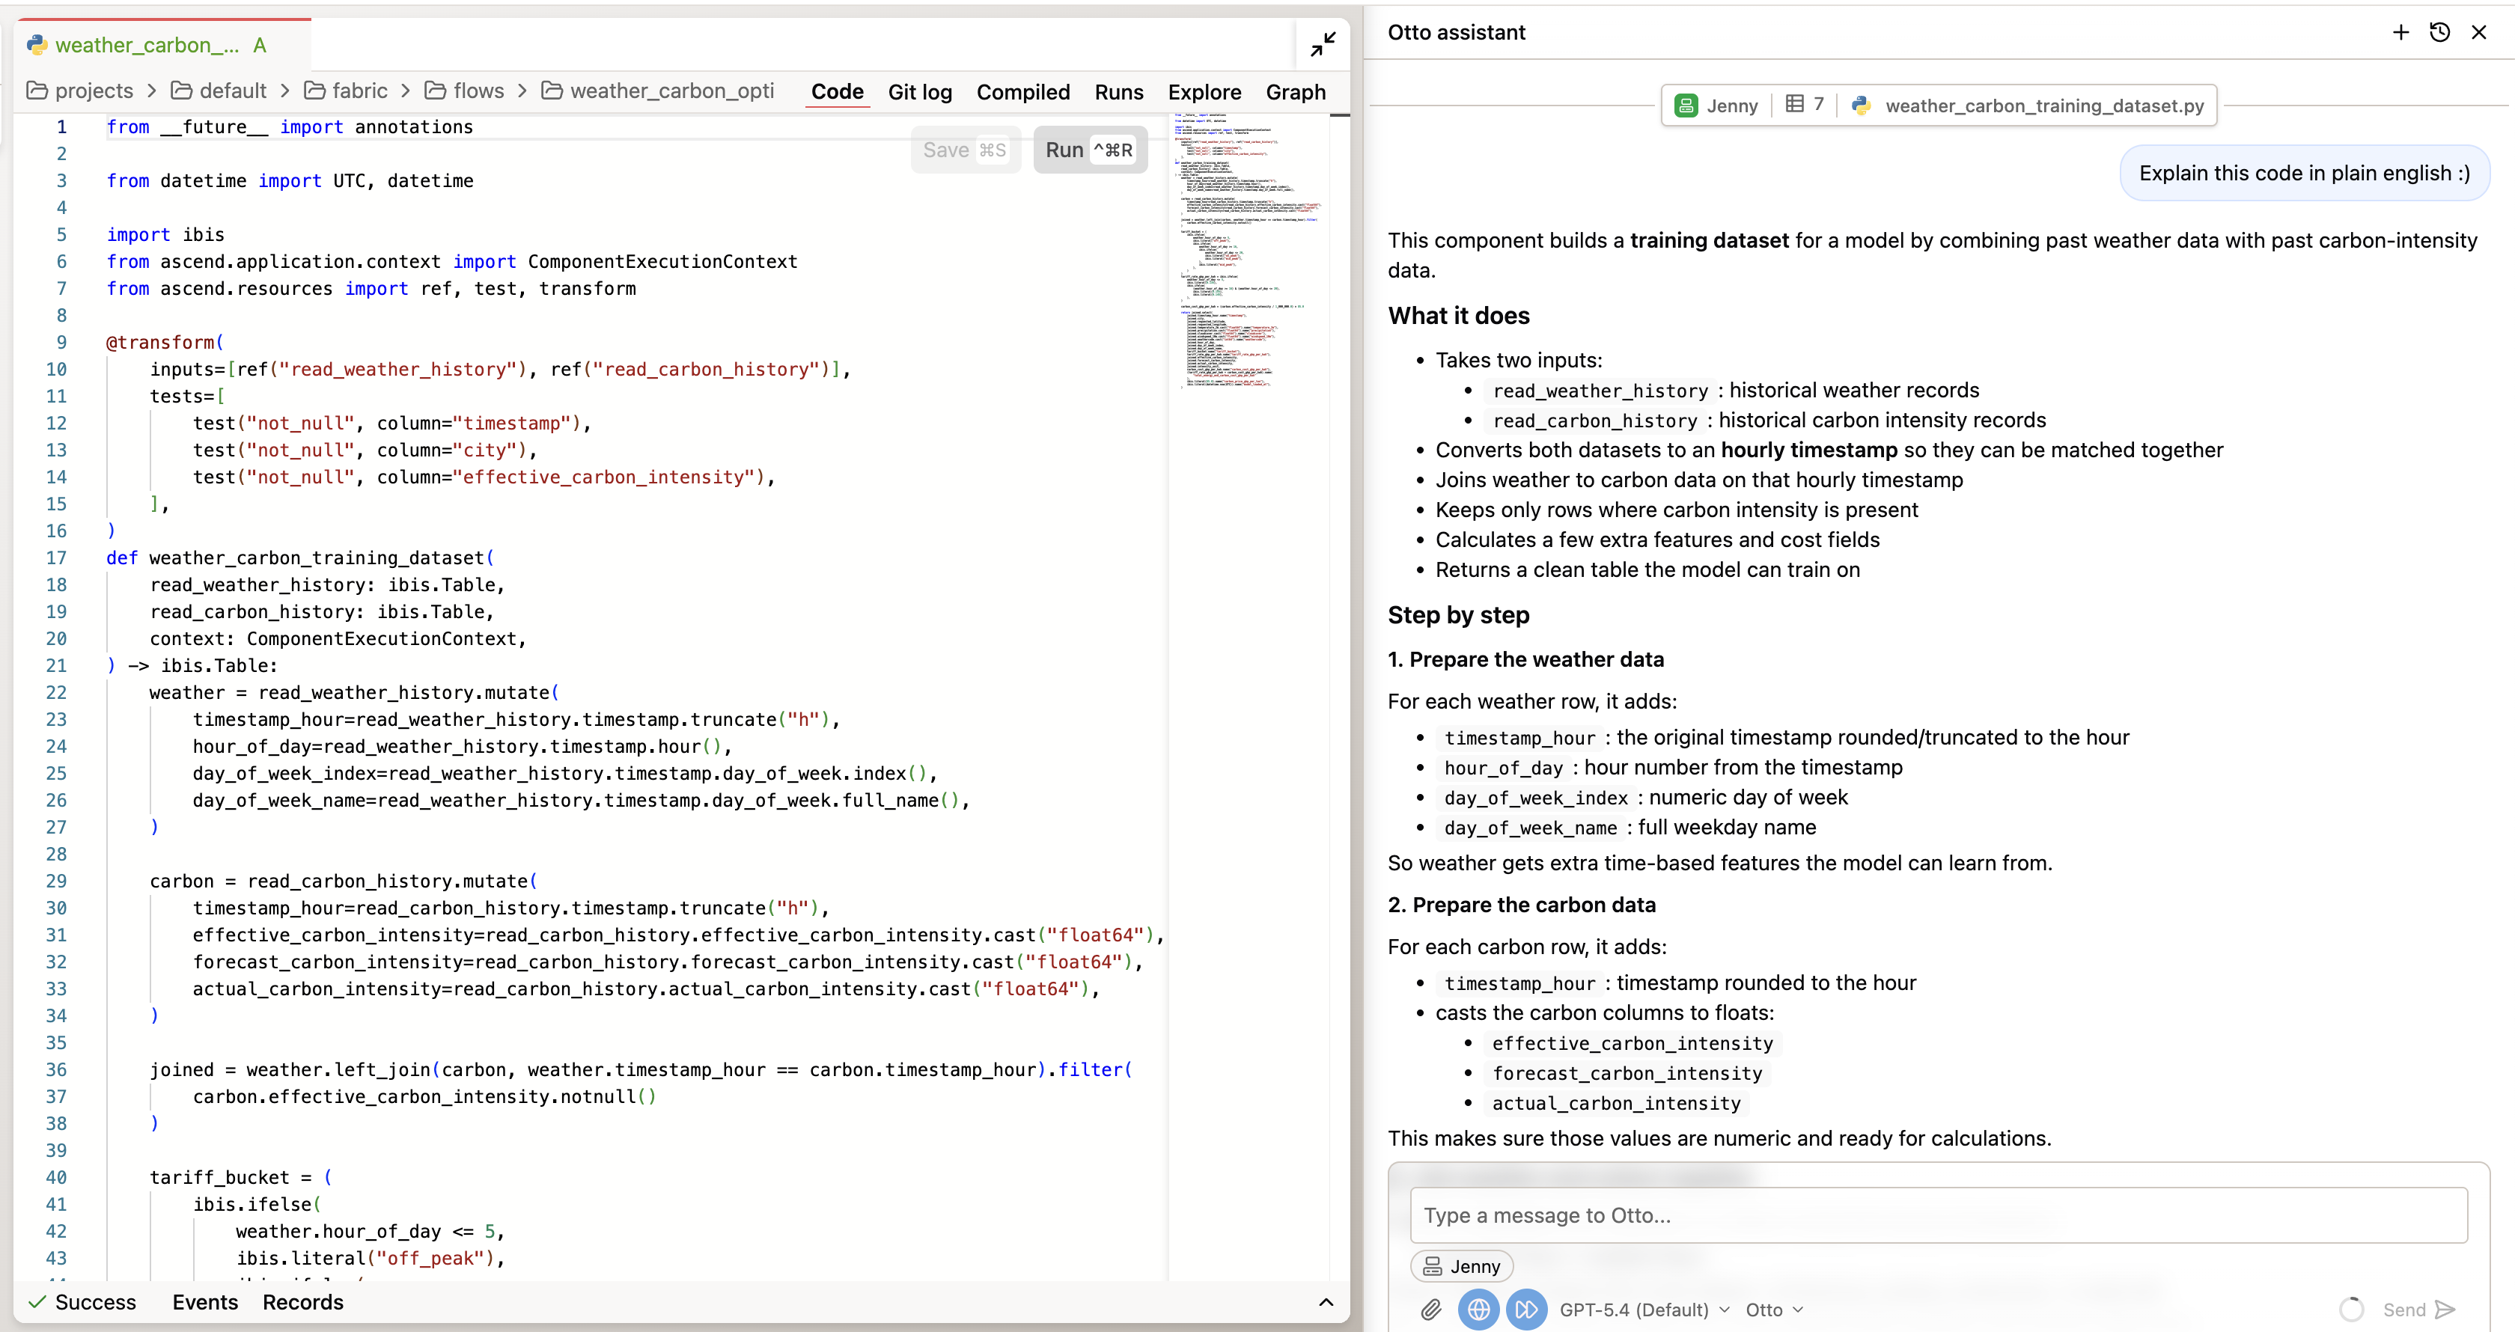Open the flows breadcrumb folder
Image resolution: width=2515 pixels, height=1332 pixels.
point(465,91)
